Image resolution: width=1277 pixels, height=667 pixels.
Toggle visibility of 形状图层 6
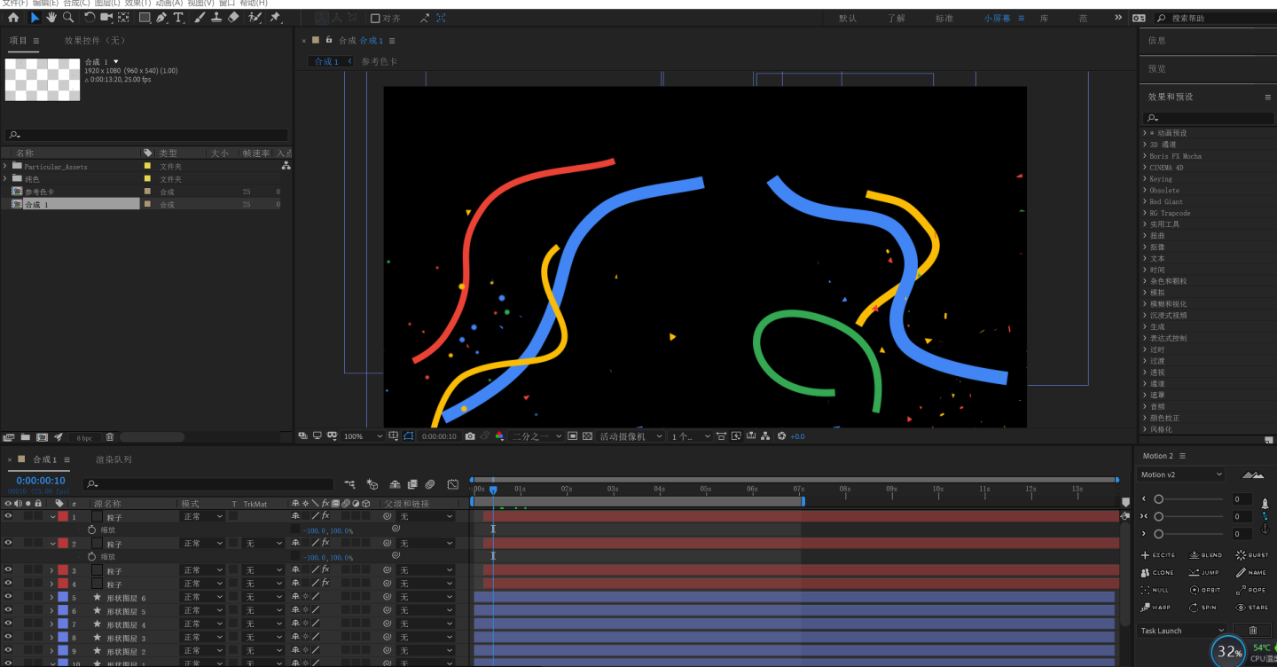tap(8, 597)
